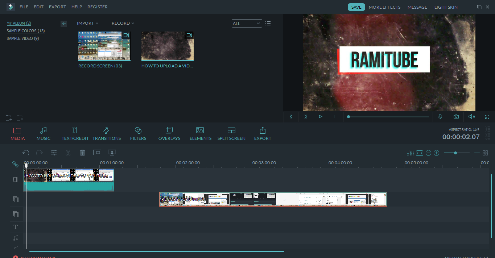Switch to the Elements tab
This screenshot has height=258, width=495.
point(200,133)
